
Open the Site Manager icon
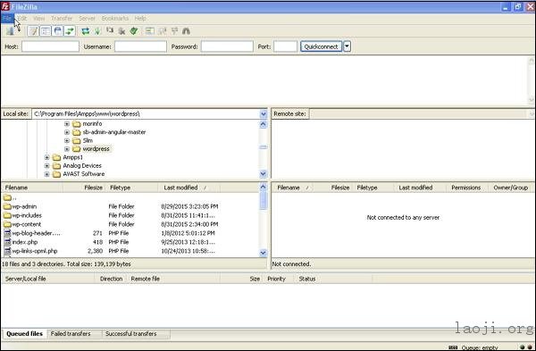(x=10, y=31)
